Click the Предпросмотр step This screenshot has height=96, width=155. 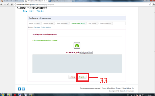point(105,23)
